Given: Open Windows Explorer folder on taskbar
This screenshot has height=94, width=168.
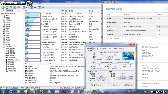Looking at the screenshot, I should point(57,92).
